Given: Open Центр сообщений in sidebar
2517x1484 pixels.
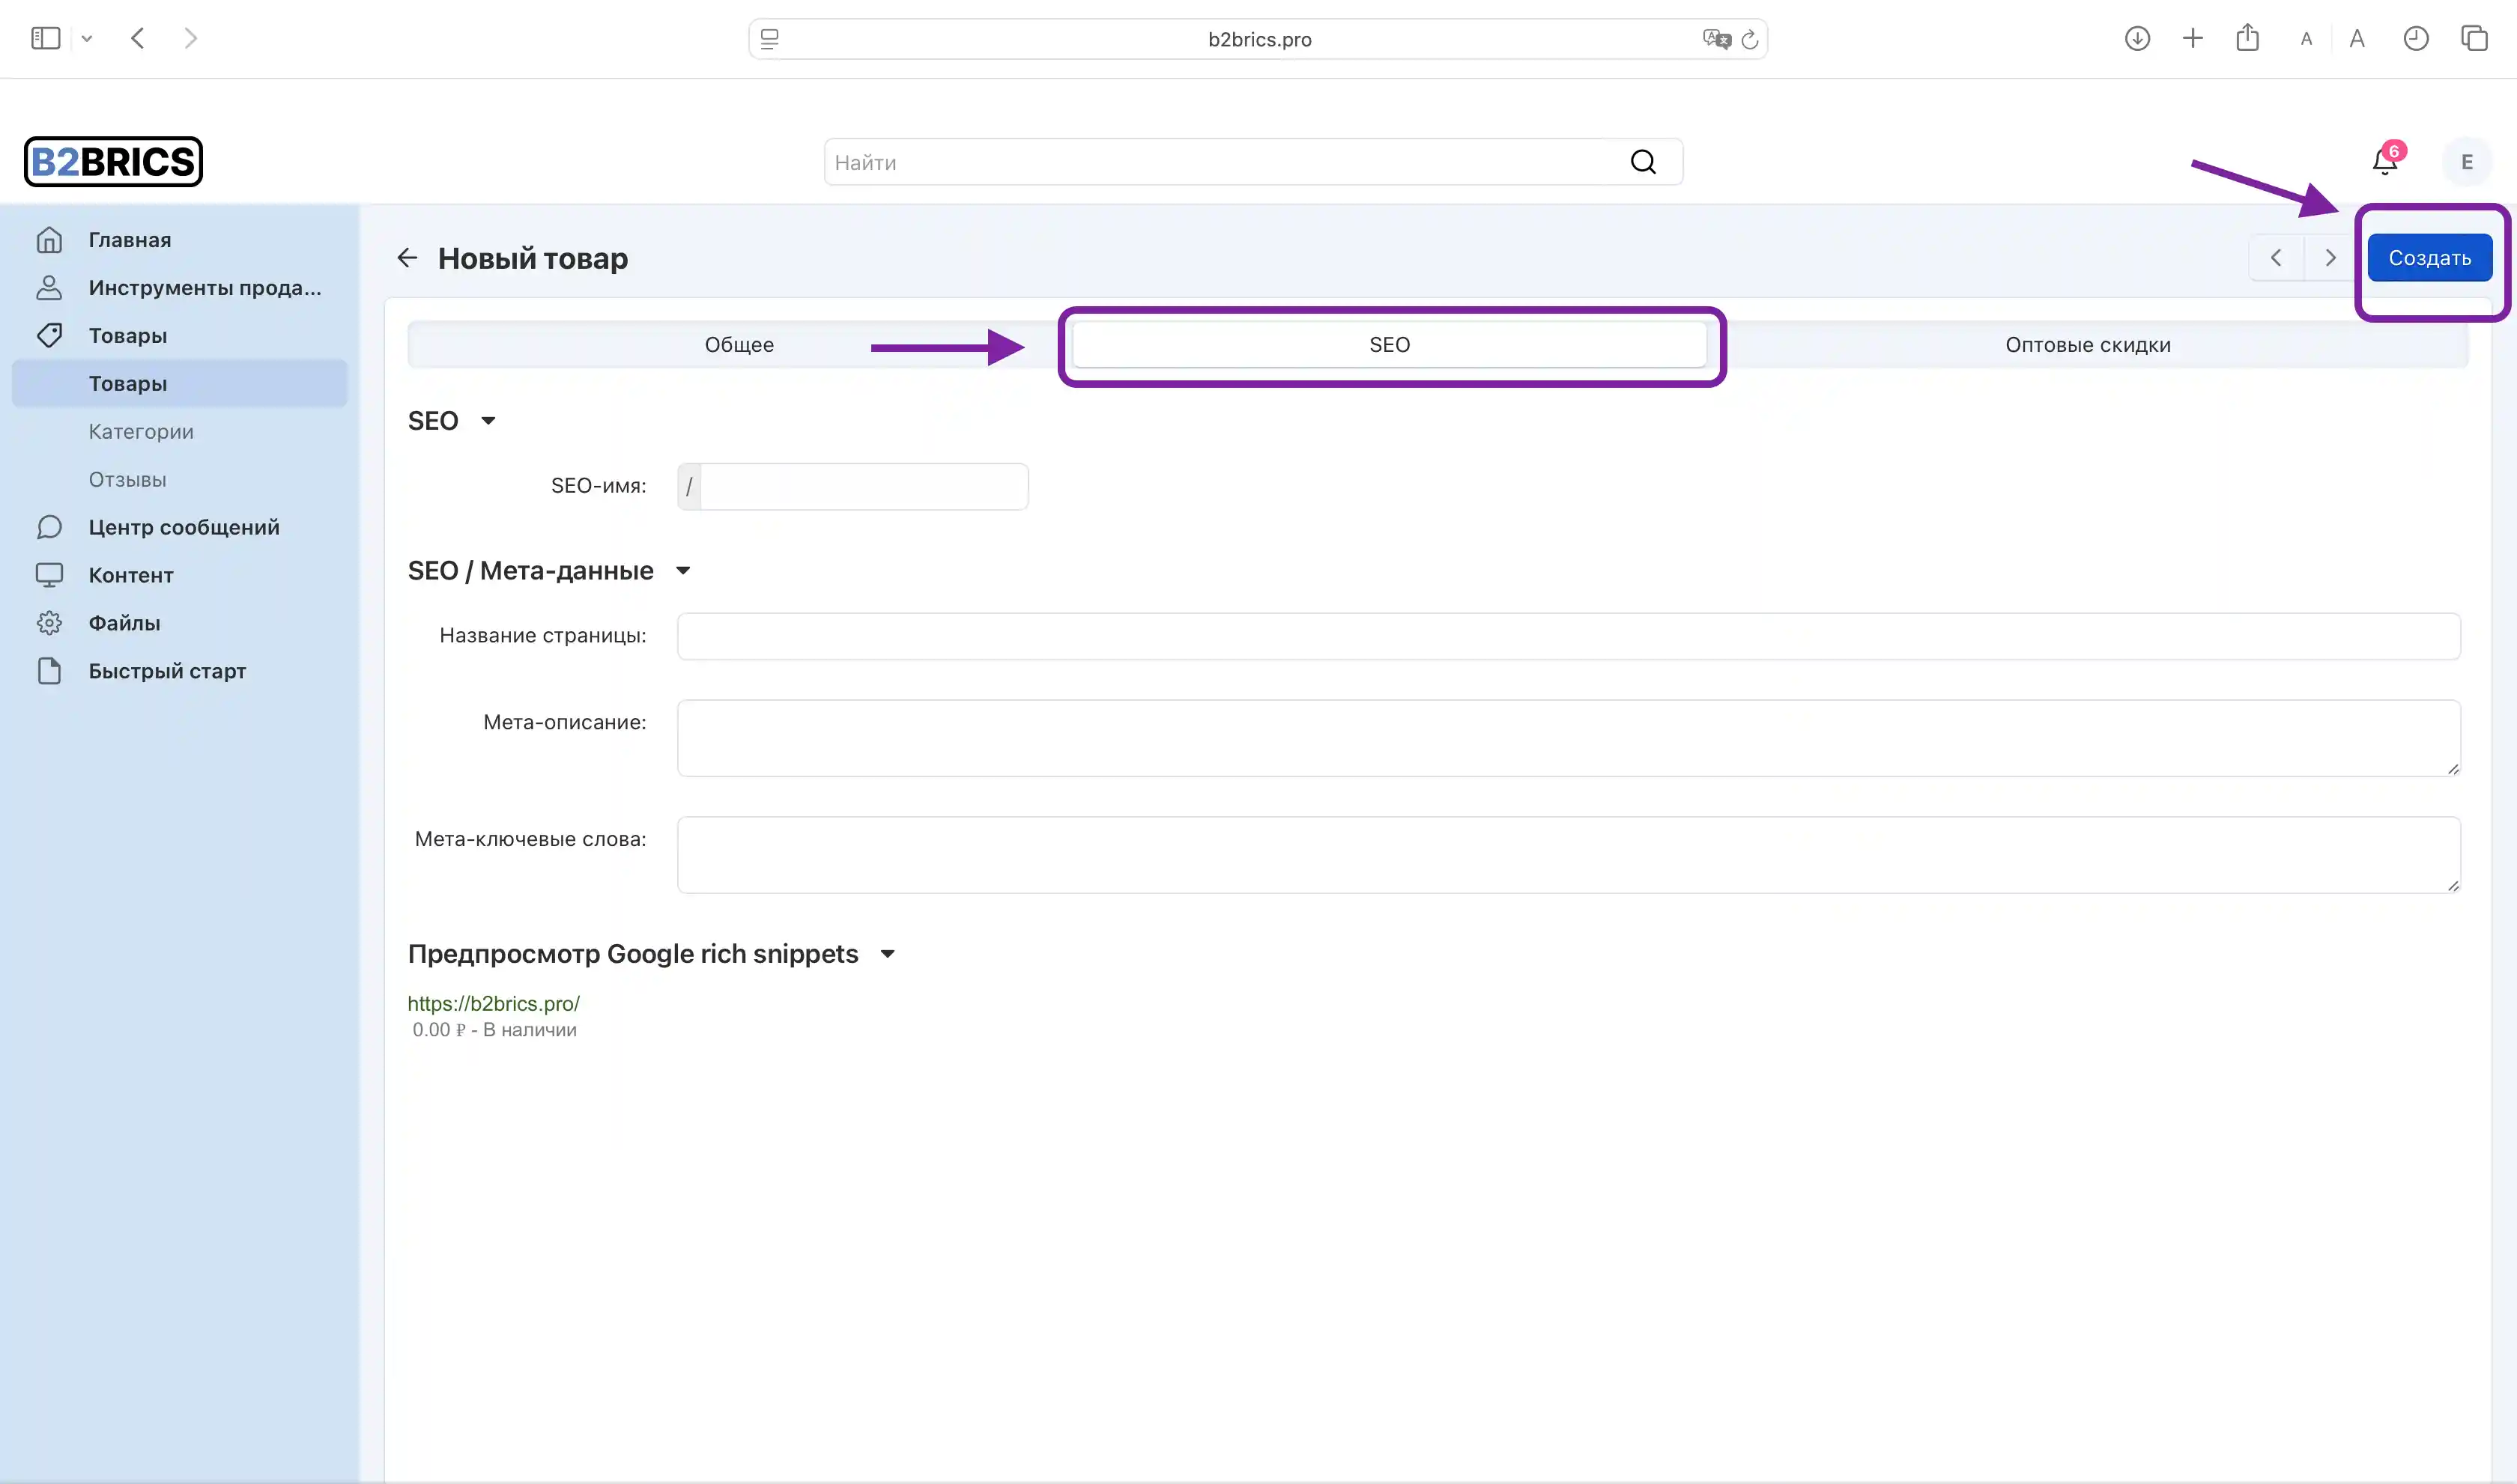Looking at the screenshot, I should click(183, 527).
